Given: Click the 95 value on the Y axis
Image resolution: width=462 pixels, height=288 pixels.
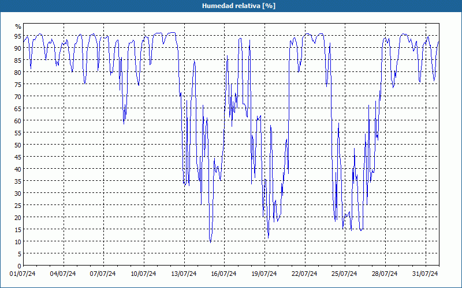Looking at the screenshot, I should [18, 36].
